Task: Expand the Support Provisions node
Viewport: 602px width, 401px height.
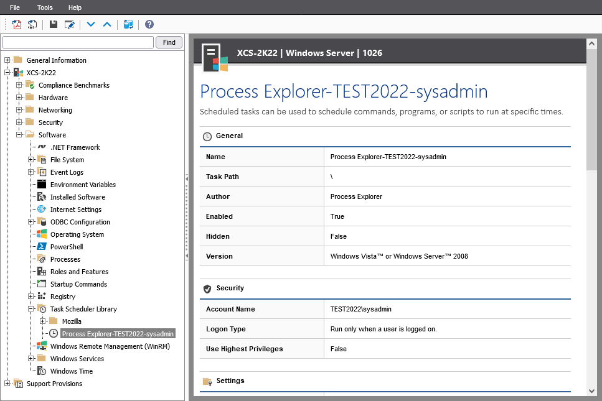Action: coord(7,384)
